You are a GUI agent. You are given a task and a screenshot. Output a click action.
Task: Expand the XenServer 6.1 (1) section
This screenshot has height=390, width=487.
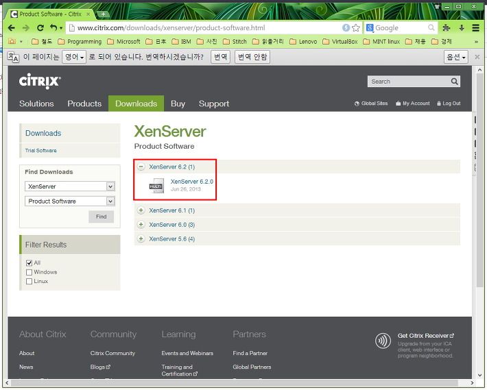pos(141,210)
